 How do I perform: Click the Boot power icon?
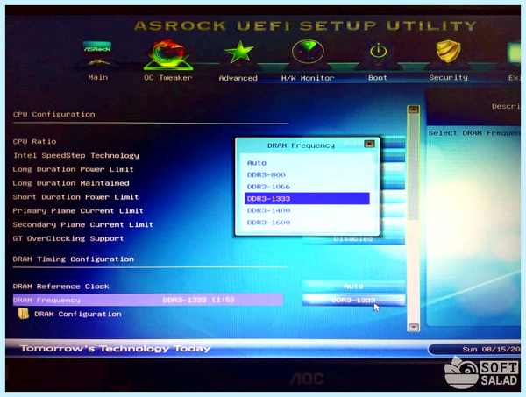pos(379,51)
